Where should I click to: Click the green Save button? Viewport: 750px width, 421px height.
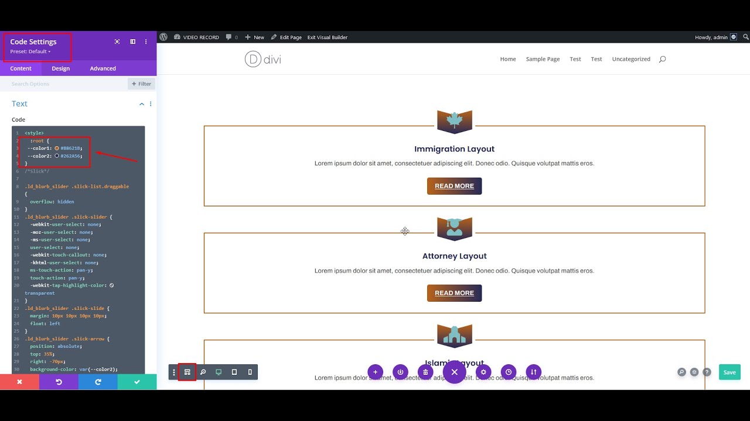point(729,372)
